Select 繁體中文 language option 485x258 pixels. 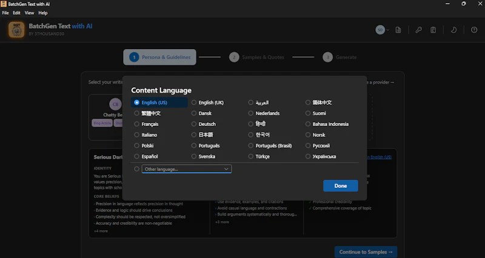coord(147,113)
